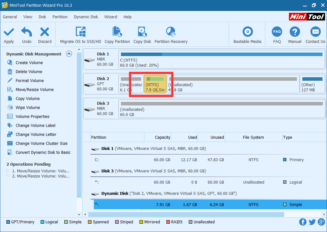This screenshot has height=232, width=327.
Task: Select first pending Move/Resize operation
Action: click(x=41, y=171)
